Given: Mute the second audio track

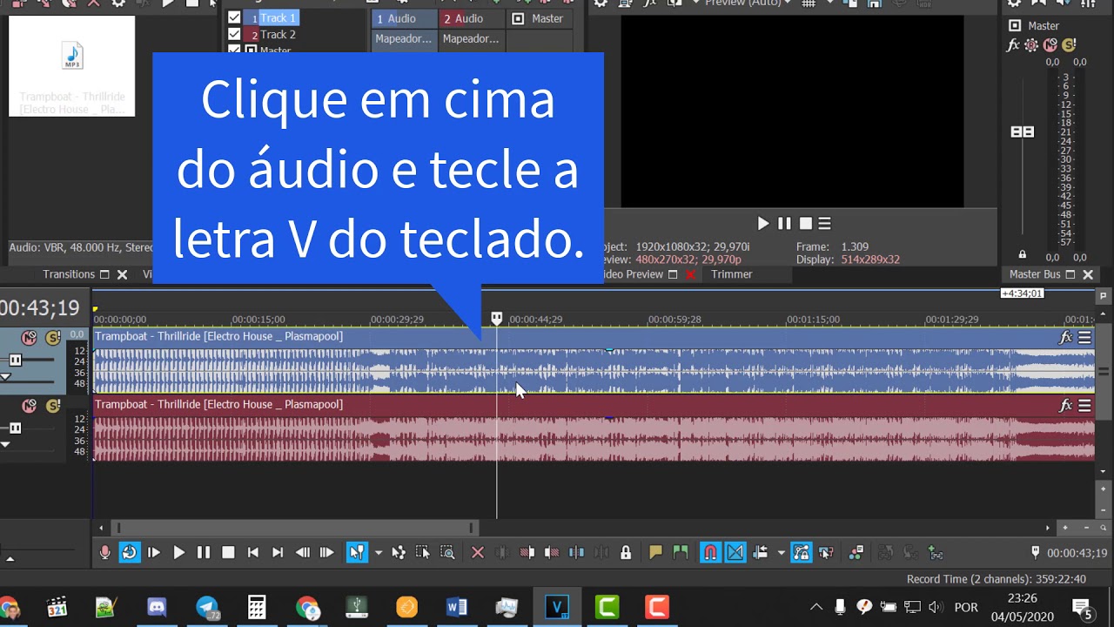Looking at the screenshot, I should (x=30, y=406).
